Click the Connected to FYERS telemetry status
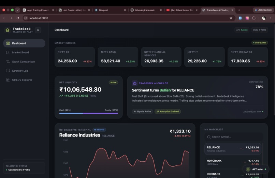Viewport: 275px width, 178px height. [x=18, y=170]
